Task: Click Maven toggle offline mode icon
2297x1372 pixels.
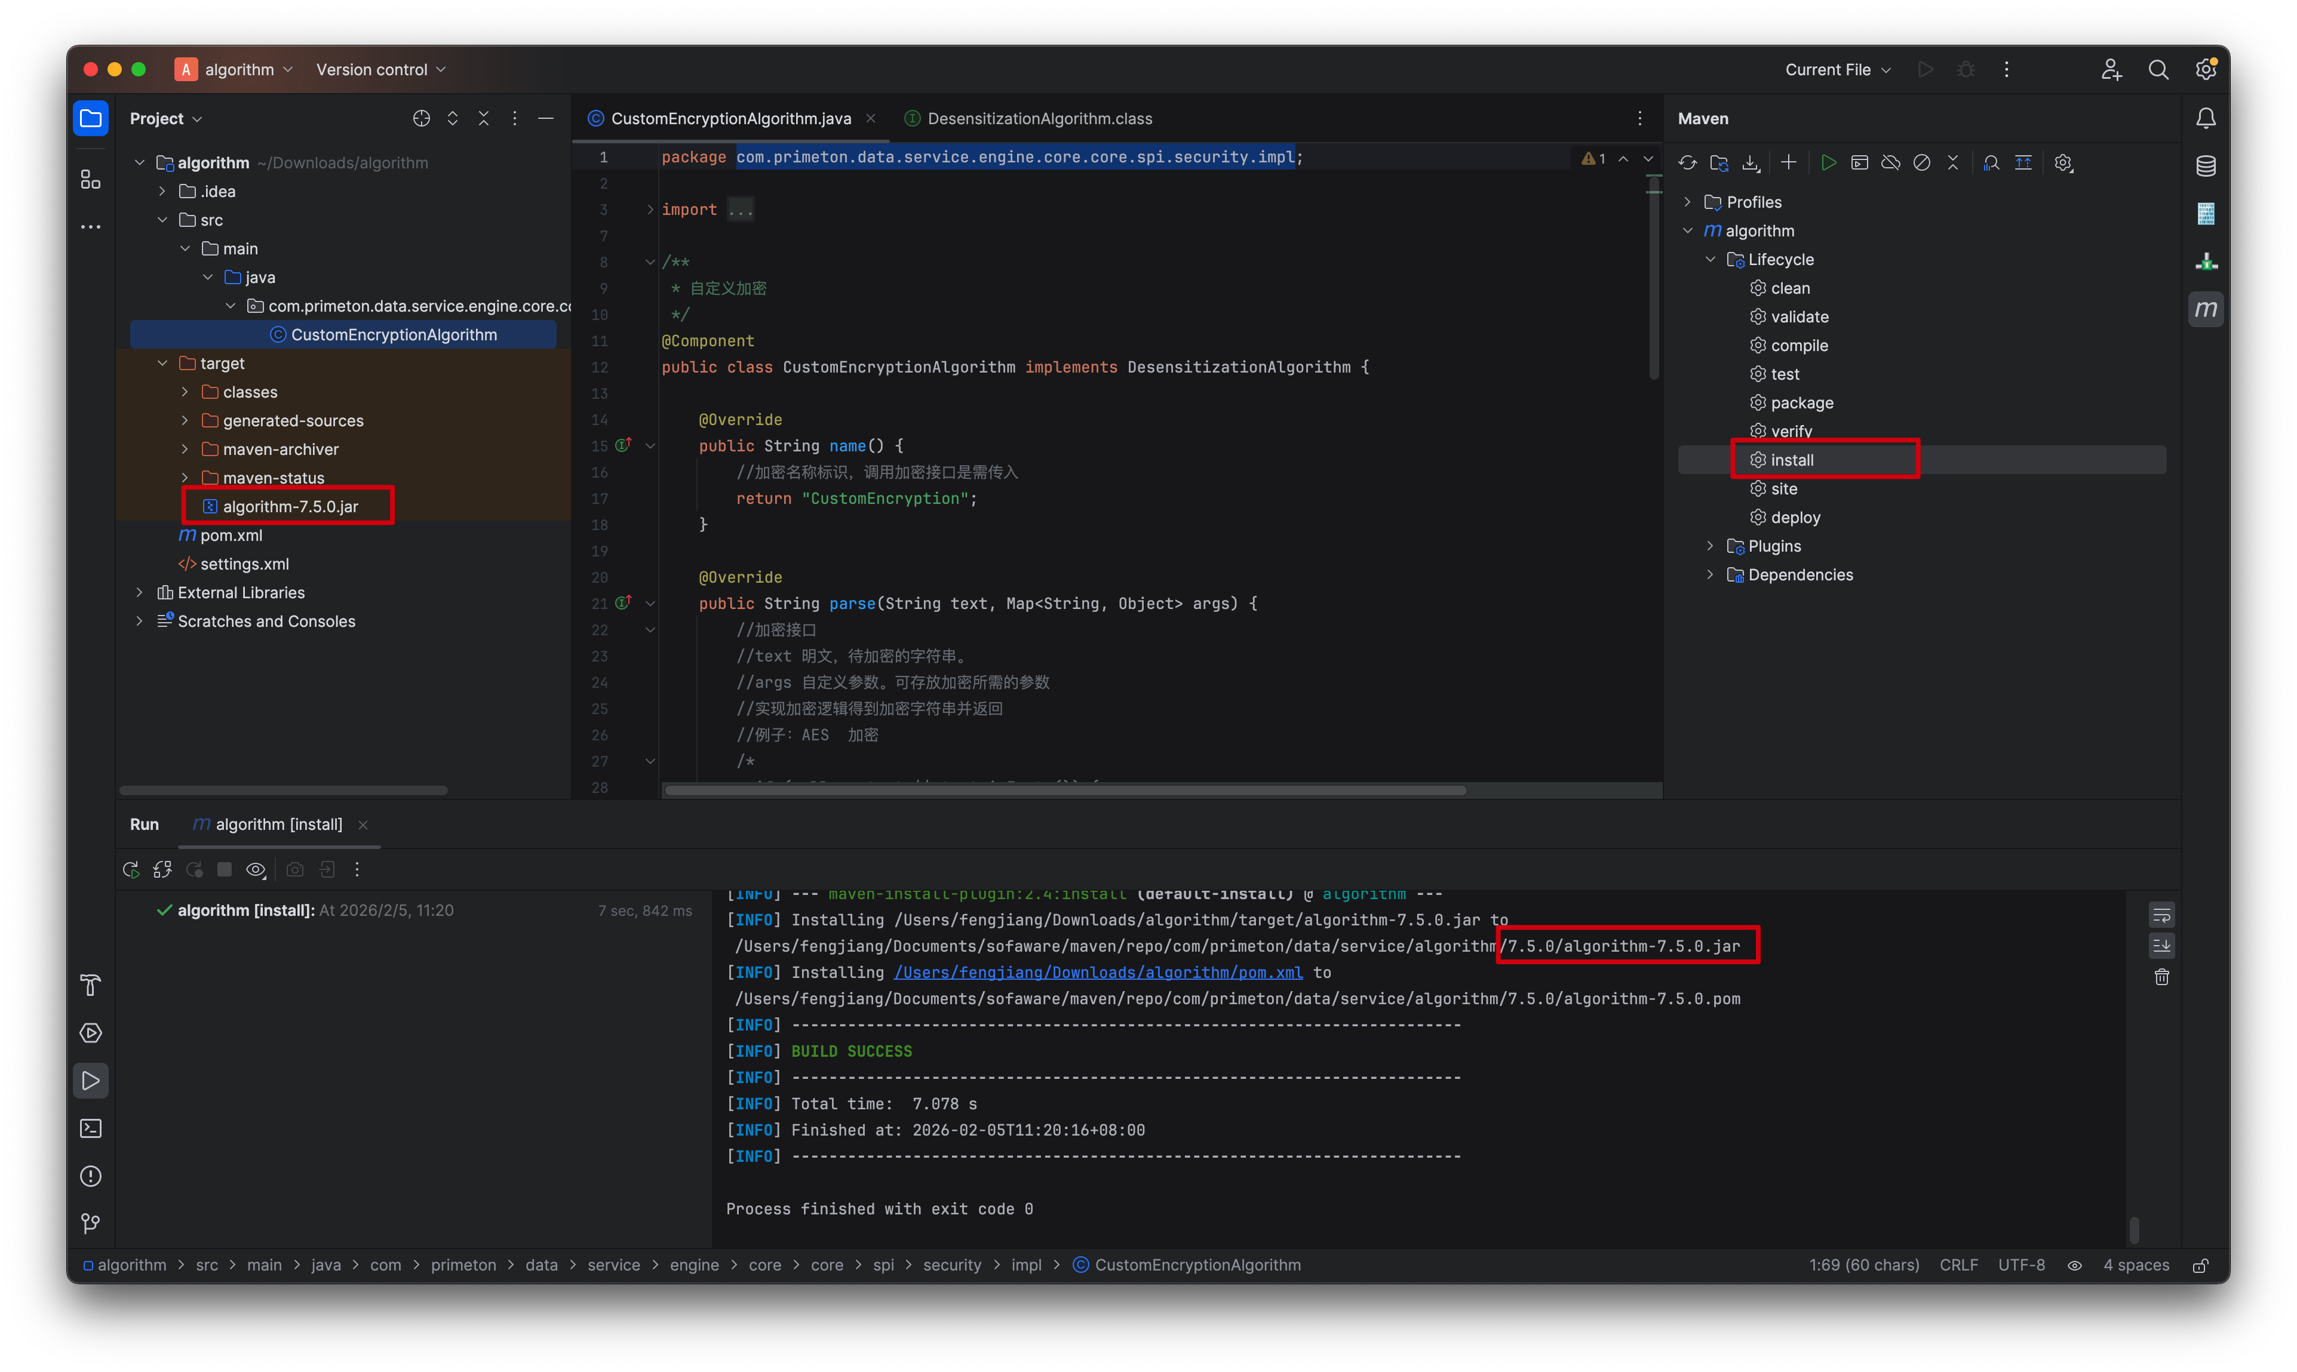Action: click(x=1890, y=163)
